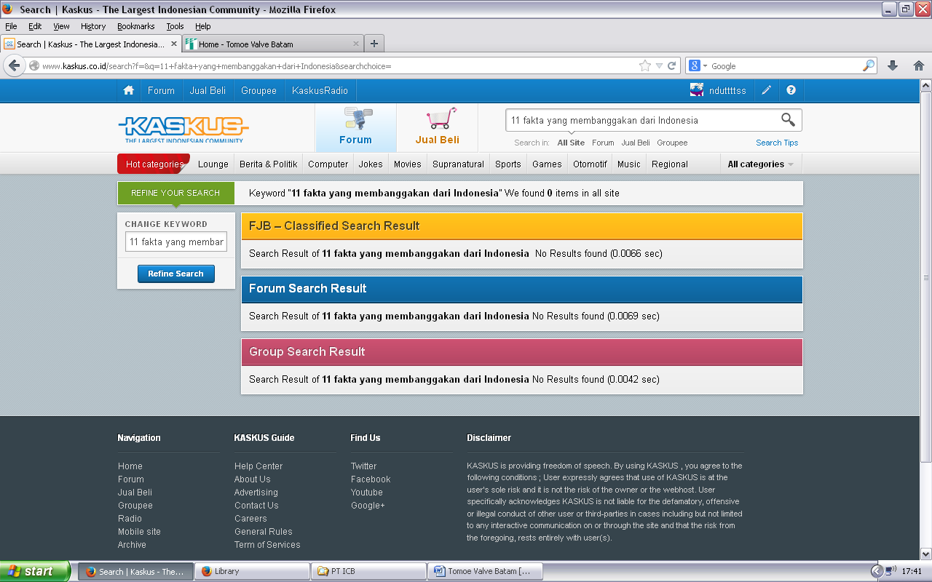The image size is (932, 582).
Task: Click the Google search magnifier in toolbar
Action: click(868, 65)
